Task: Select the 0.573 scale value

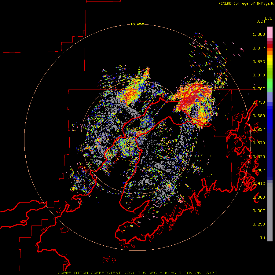Action: pos(259,143)
